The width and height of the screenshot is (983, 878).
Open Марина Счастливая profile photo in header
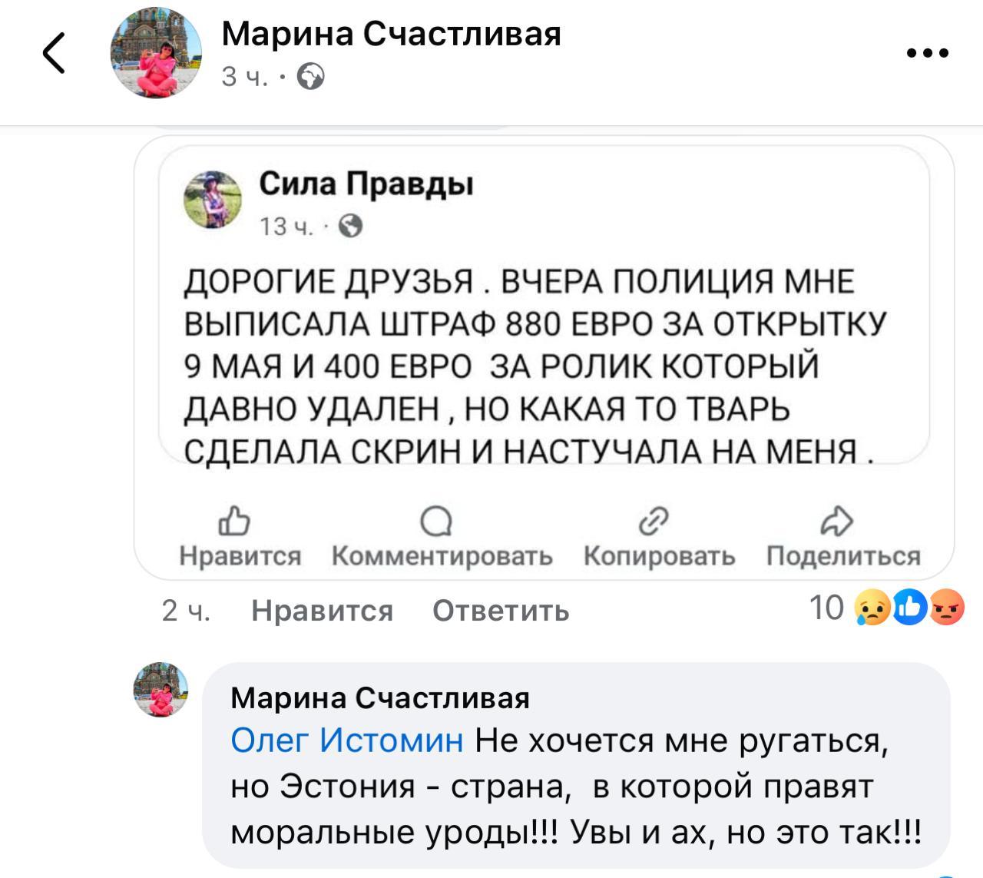click(x=157, y=54)
